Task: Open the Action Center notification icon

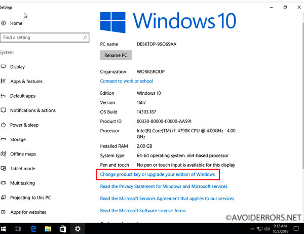Action: point(296,229)
